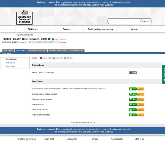Open the Explanatory Notes tab
Image resolution: width=165 pixels, height=165 pixels.
[x=37, y=51]
